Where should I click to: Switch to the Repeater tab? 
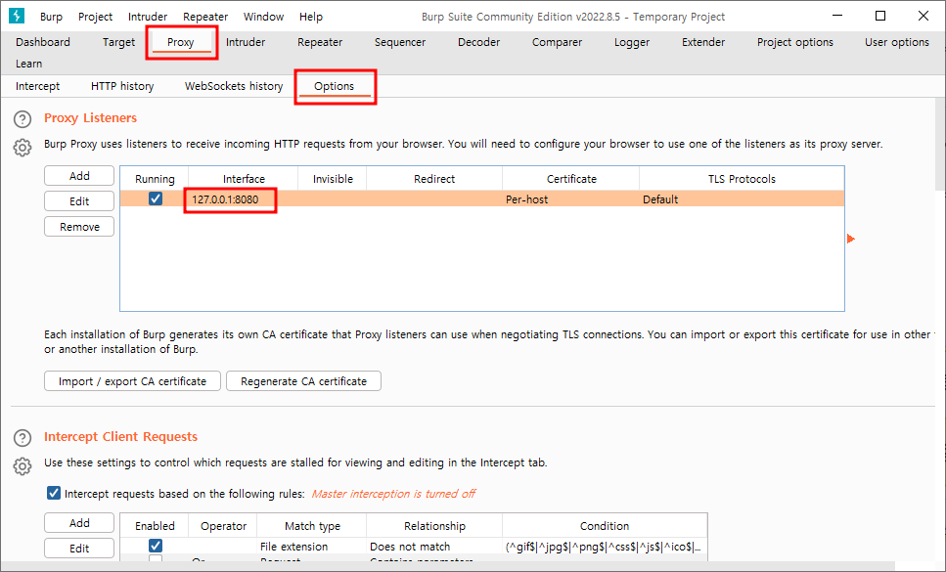click(x=320, y=42)
